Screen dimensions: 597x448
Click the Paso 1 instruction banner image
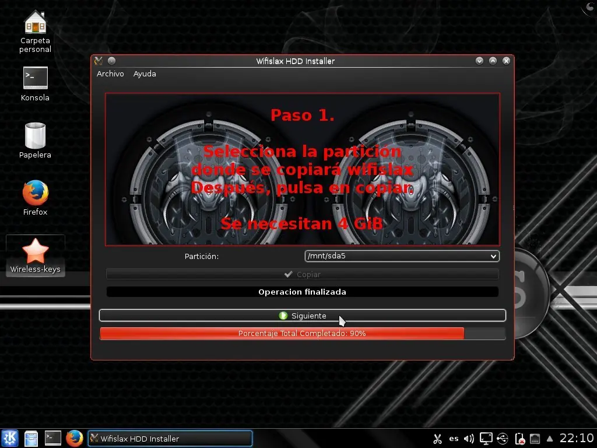click(303, 169)
